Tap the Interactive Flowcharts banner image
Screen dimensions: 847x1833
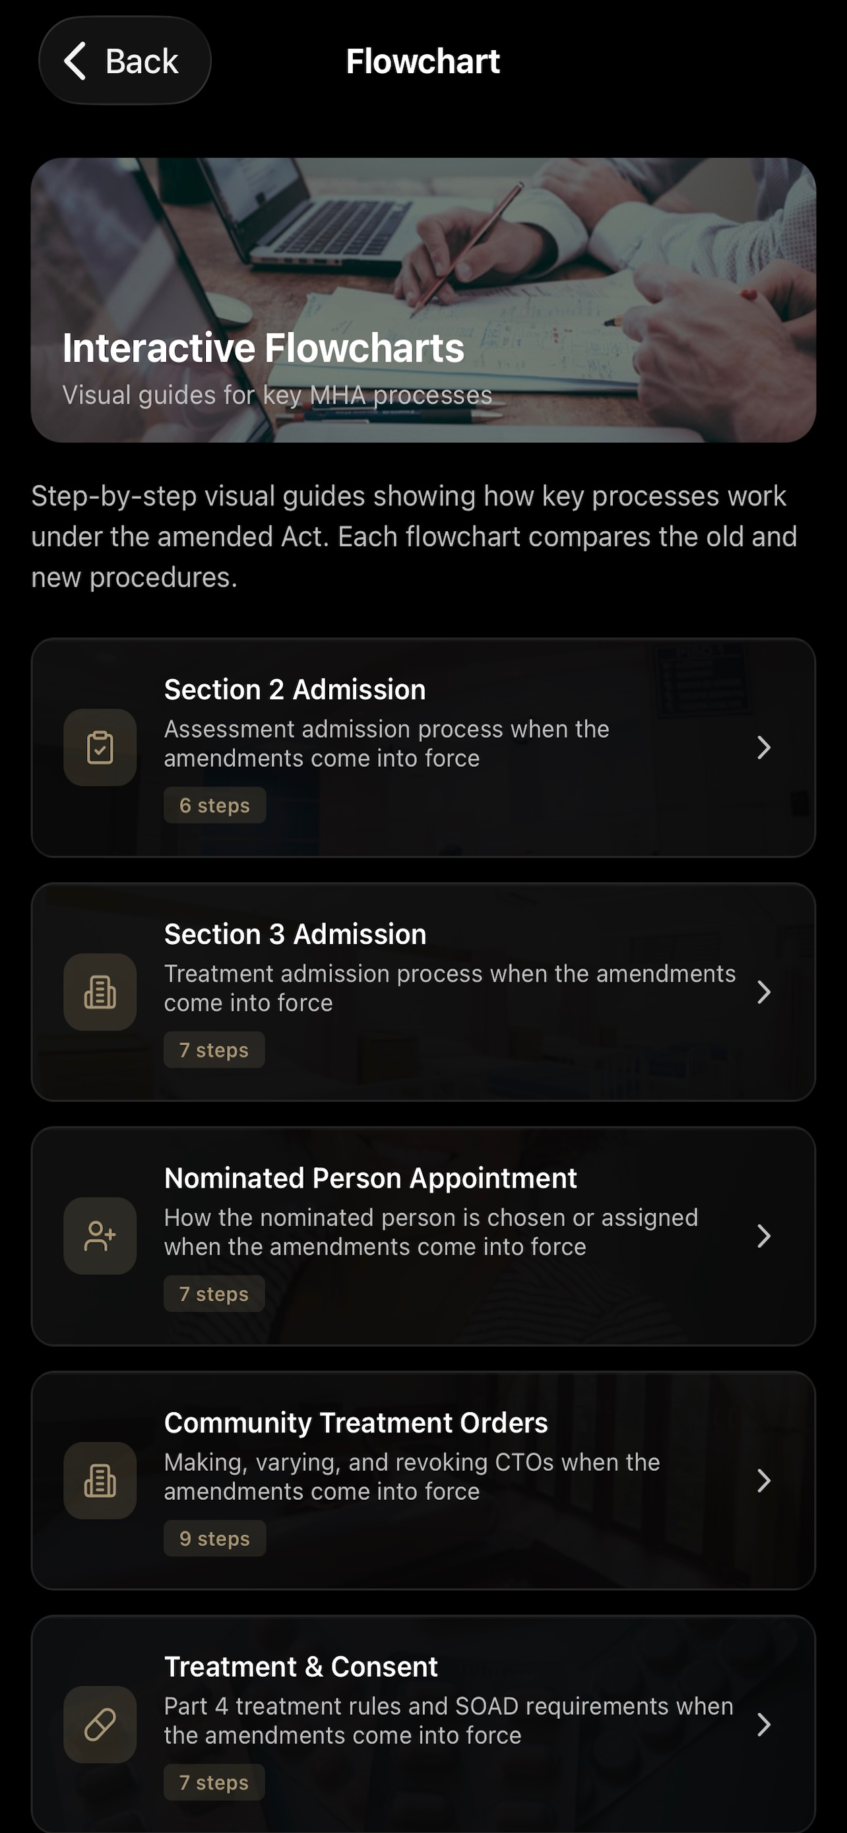[x=423, y=300]
